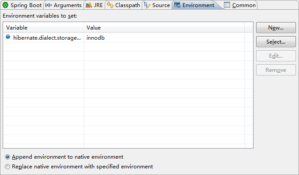Click the Value column header
299x175 pixels.
point(164,28)
